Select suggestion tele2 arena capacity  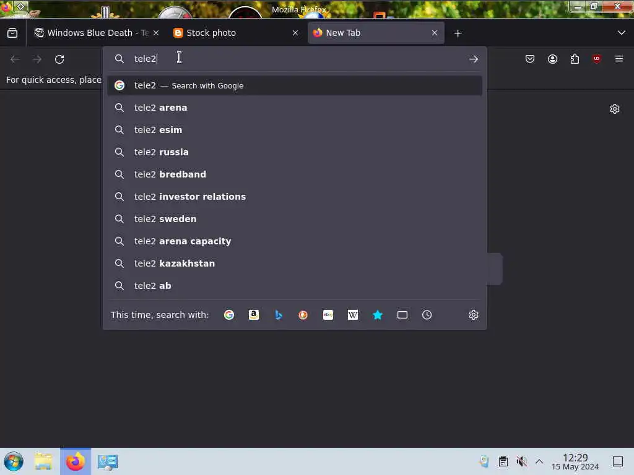[295, 241]
